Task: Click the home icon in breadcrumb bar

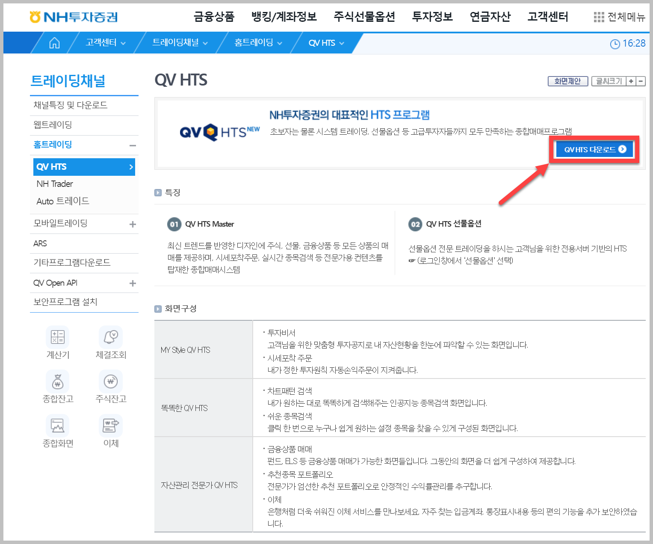Action: (x=54, y=43)
